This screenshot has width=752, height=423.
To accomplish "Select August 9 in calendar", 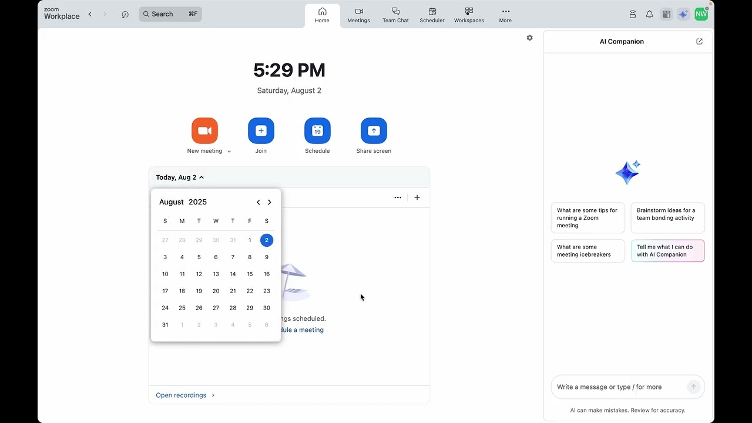I will tap(267, 257).
